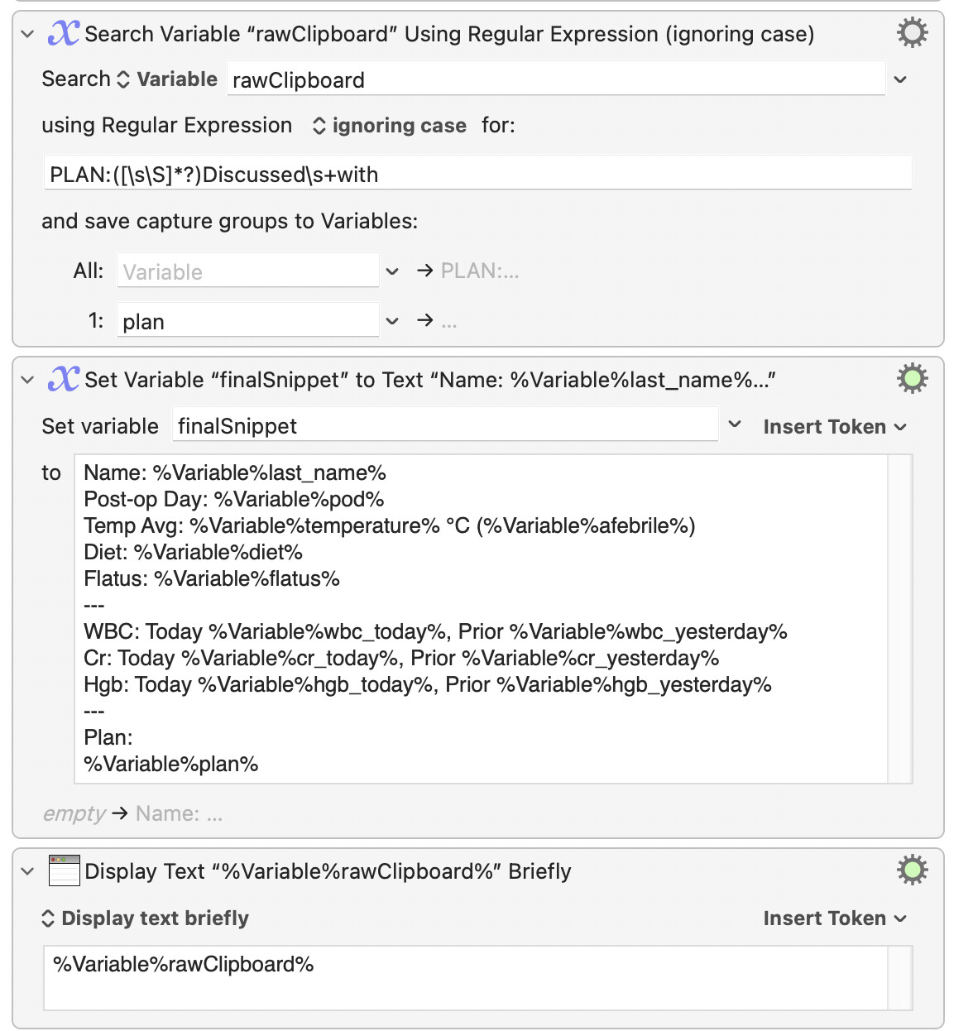Screen dimensions: 973x1031
Task: Click the Display Text window icon
Action: click(65, 870)
